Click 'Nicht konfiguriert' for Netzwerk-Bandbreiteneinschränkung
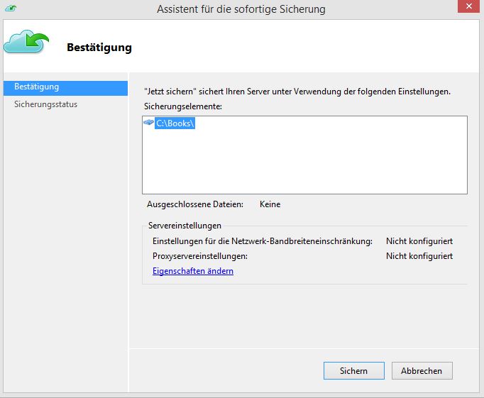The width and height of the screenshot is (484, 398). (x=419, y=241)
